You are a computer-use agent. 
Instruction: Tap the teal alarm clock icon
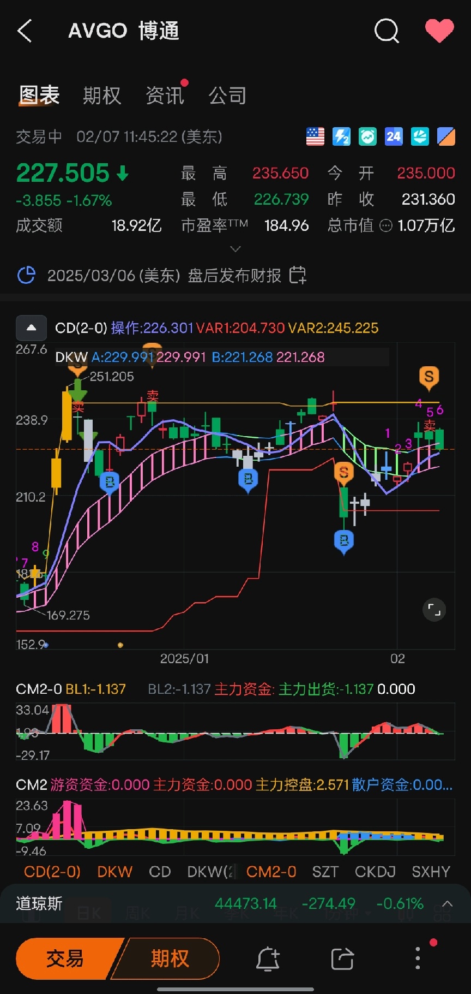coord(367,136)
